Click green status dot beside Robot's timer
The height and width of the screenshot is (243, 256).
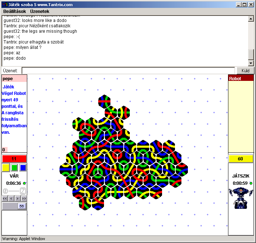pyautogui.click(x=251, y=183)
